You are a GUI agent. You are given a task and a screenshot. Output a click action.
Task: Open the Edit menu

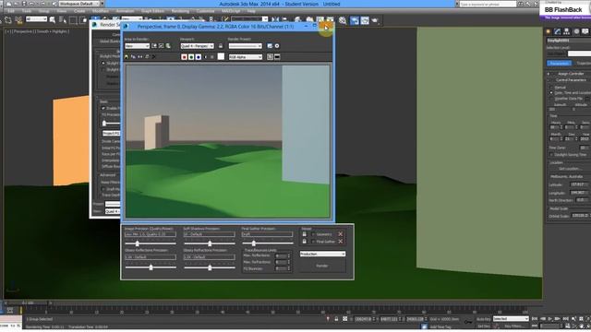tap(11, 11)
